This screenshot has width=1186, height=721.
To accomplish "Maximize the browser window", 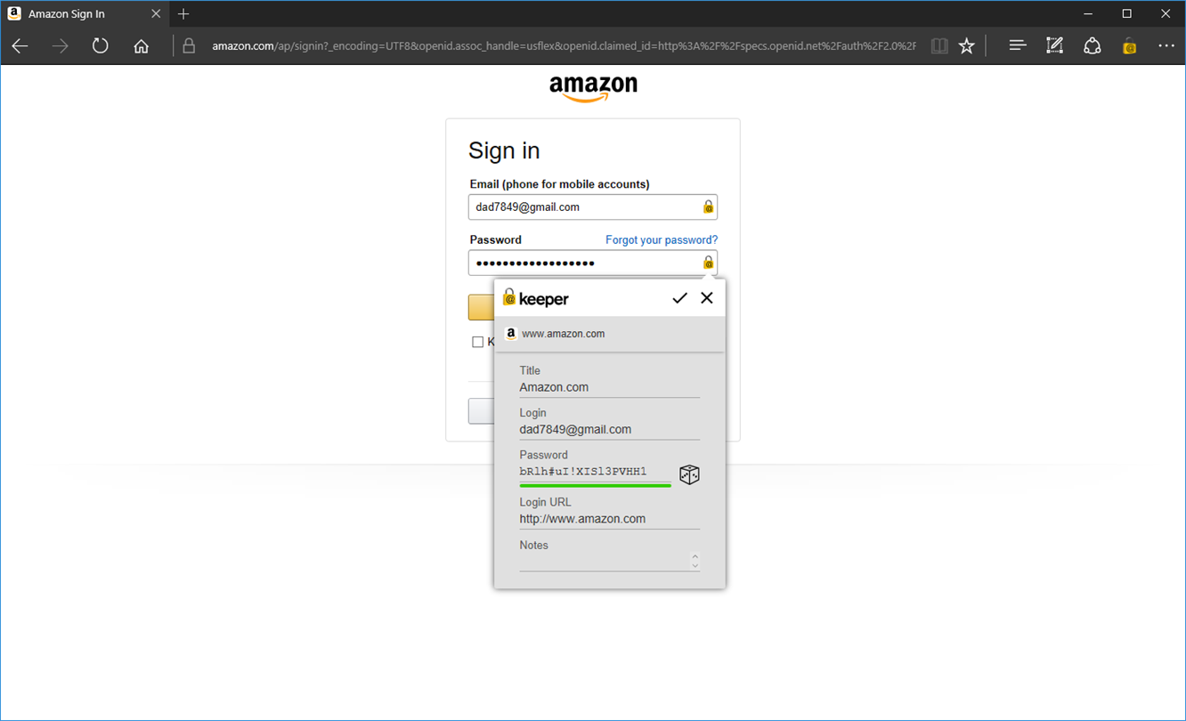I will (x=1126, y=13).
